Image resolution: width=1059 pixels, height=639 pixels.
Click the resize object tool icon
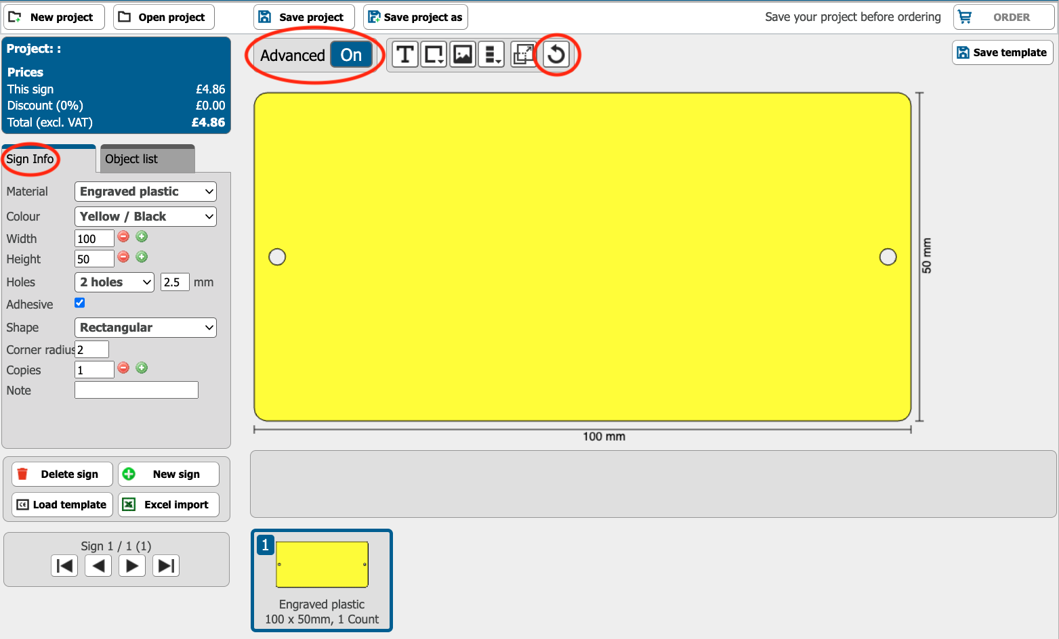click(522, 54)
